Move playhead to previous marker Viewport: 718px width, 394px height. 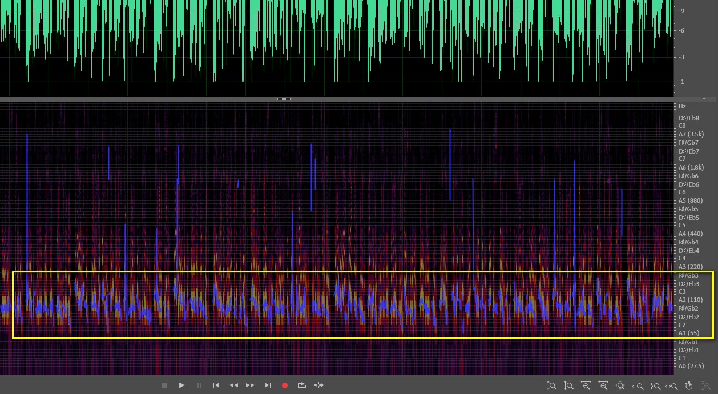[216, 385]
